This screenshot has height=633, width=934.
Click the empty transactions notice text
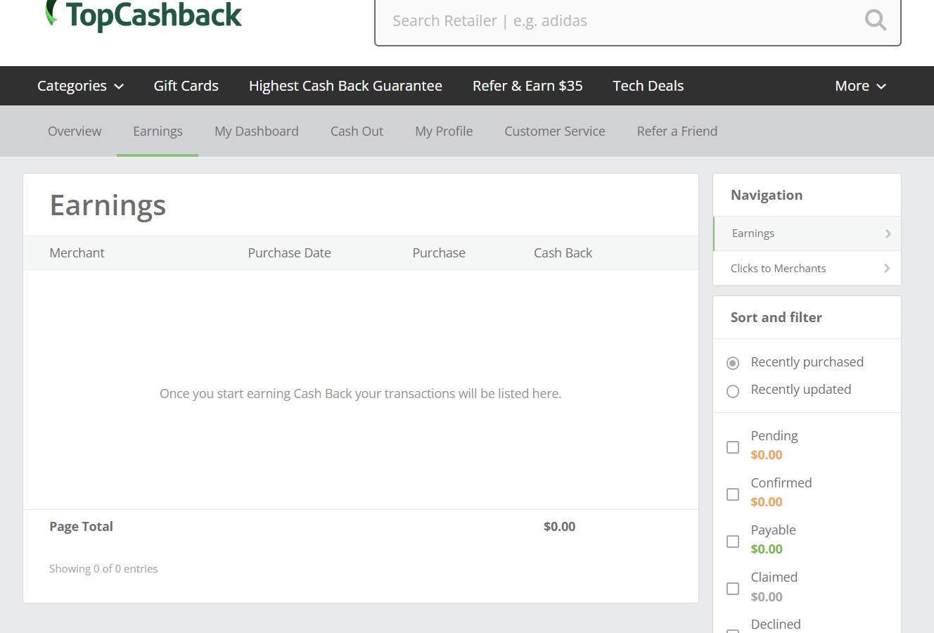point(360,393)
